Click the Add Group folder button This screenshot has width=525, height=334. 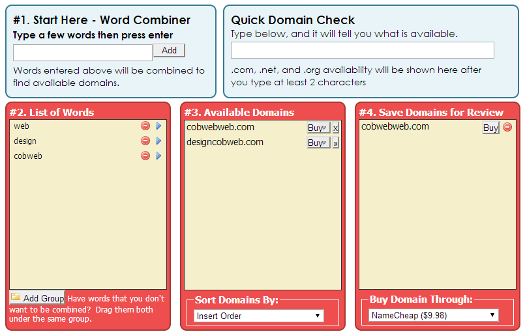(37, 298)
